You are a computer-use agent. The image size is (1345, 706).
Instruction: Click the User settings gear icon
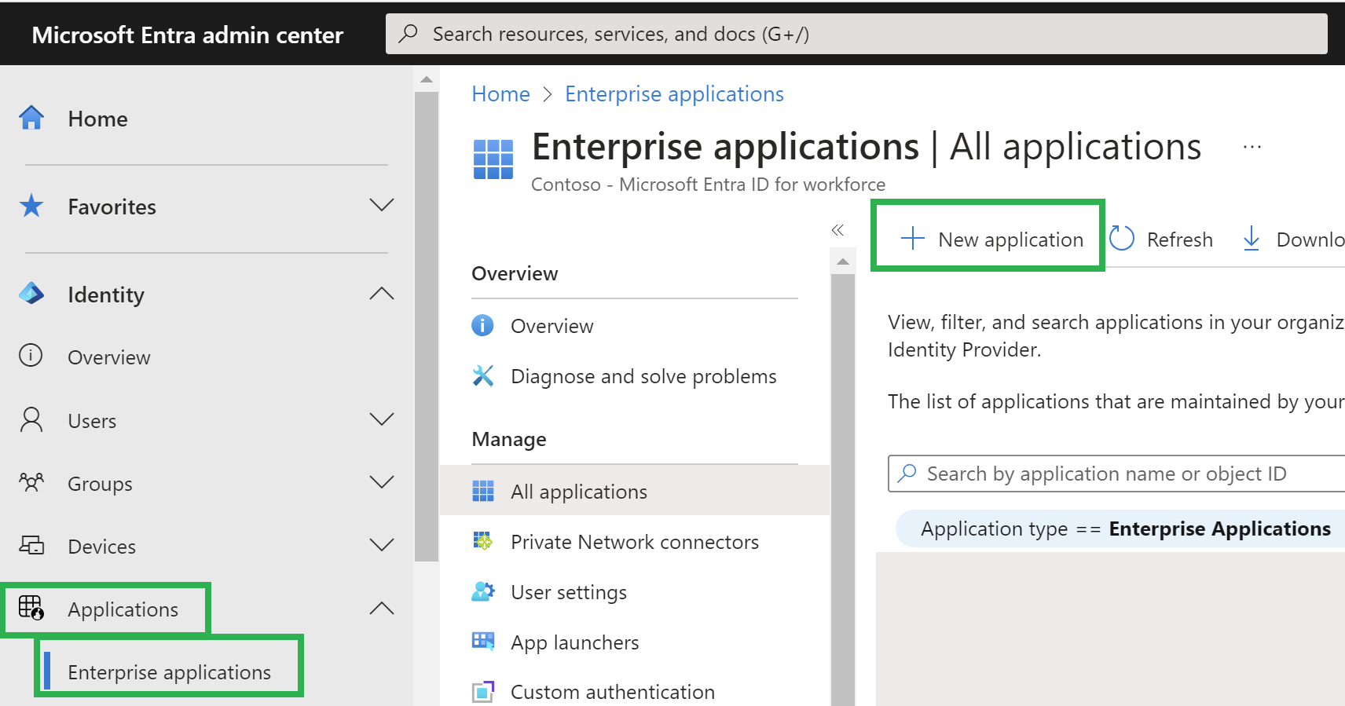point(482,591)
